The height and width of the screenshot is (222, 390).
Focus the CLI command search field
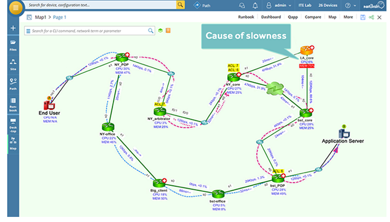click(x=88, y=31)
